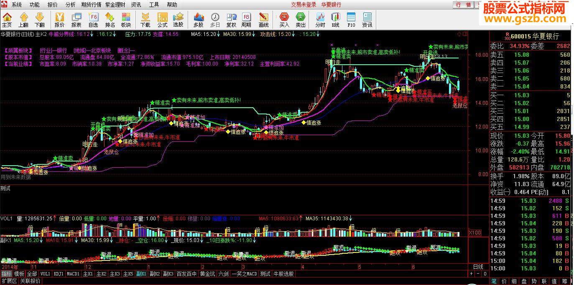The width and height of the screenshot is (574, 285).
Task: Select the 筹 chip distribution tab
Action: (565, 281)
